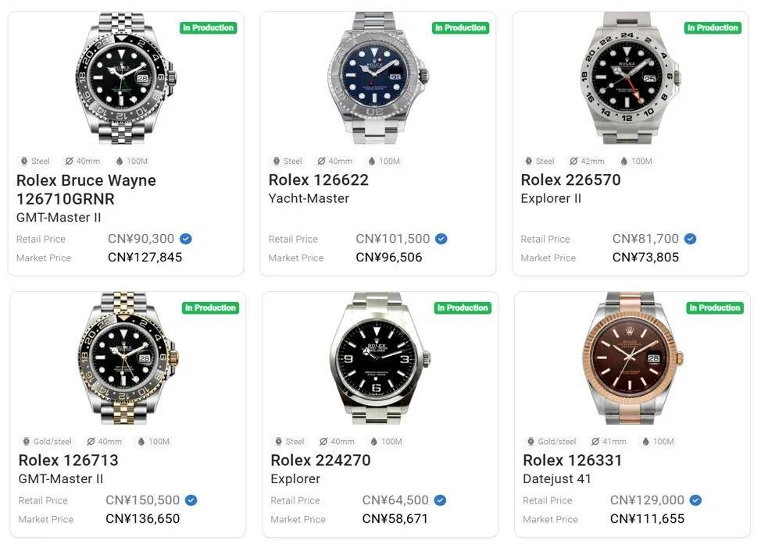Select the Rolex 126713 two-tone watch image
Viewport: 761px width, 544px height.
127,357
